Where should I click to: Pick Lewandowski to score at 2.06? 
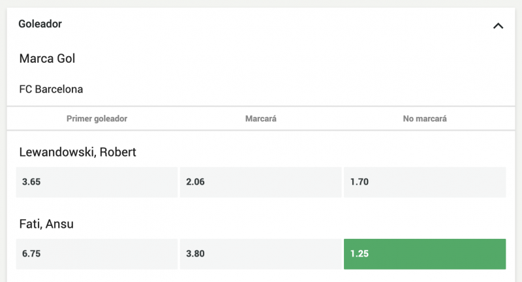click(x=261, y=182)
